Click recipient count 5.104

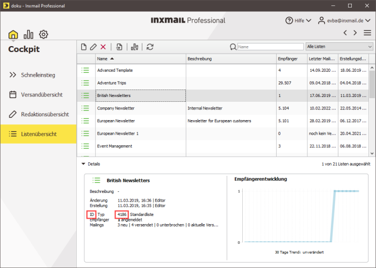(284, 108)
